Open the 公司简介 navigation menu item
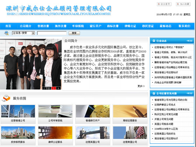Image resolution: width=196 pixels, height=147 pixels. coord(26,26)
